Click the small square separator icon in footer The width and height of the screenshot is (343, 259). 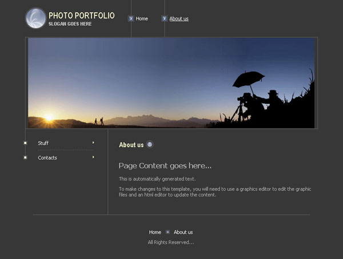(167, 232)
